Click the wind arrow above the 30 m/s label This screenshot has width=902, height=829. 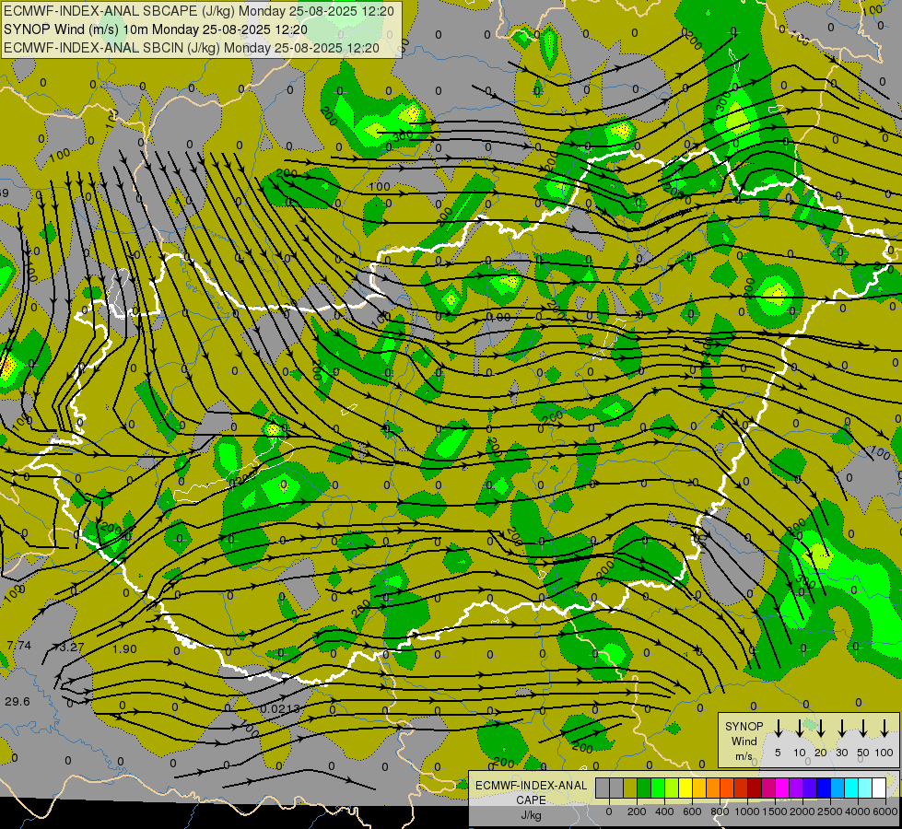842,728
